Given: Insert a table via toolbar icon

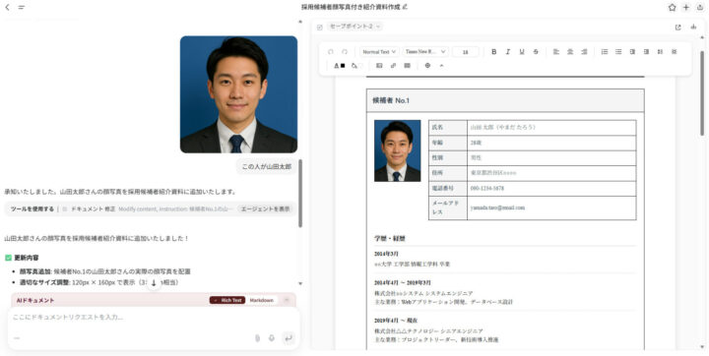Looking at the screenshot, I should click(x=408, y=66).
